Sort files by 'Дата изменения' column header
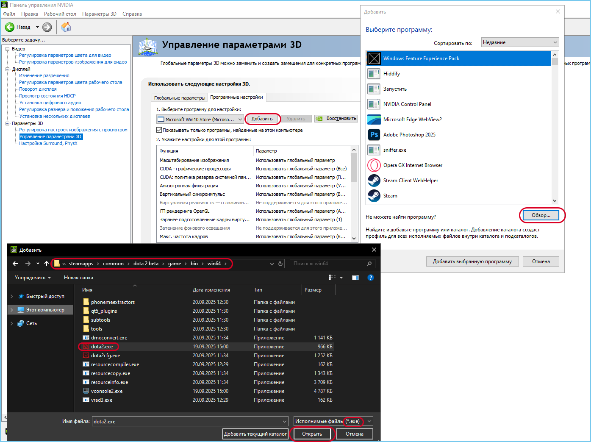Image resolution: width=591 pixels, height=442 pixels. pos(211,290)
